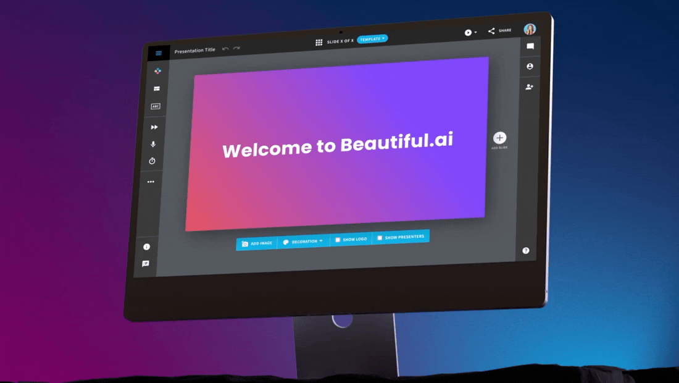Open the slide grid view icon
This screenshot has height=383, width=679.
319,42
